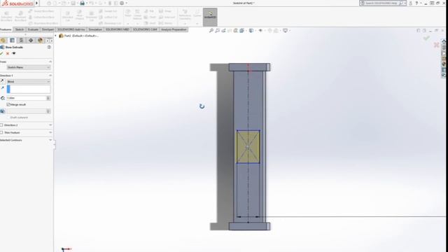The width and height of the screenshot is (448, 252).
Task: Click Zoom to Fit magnifier icon
Action: coord(211,31)
